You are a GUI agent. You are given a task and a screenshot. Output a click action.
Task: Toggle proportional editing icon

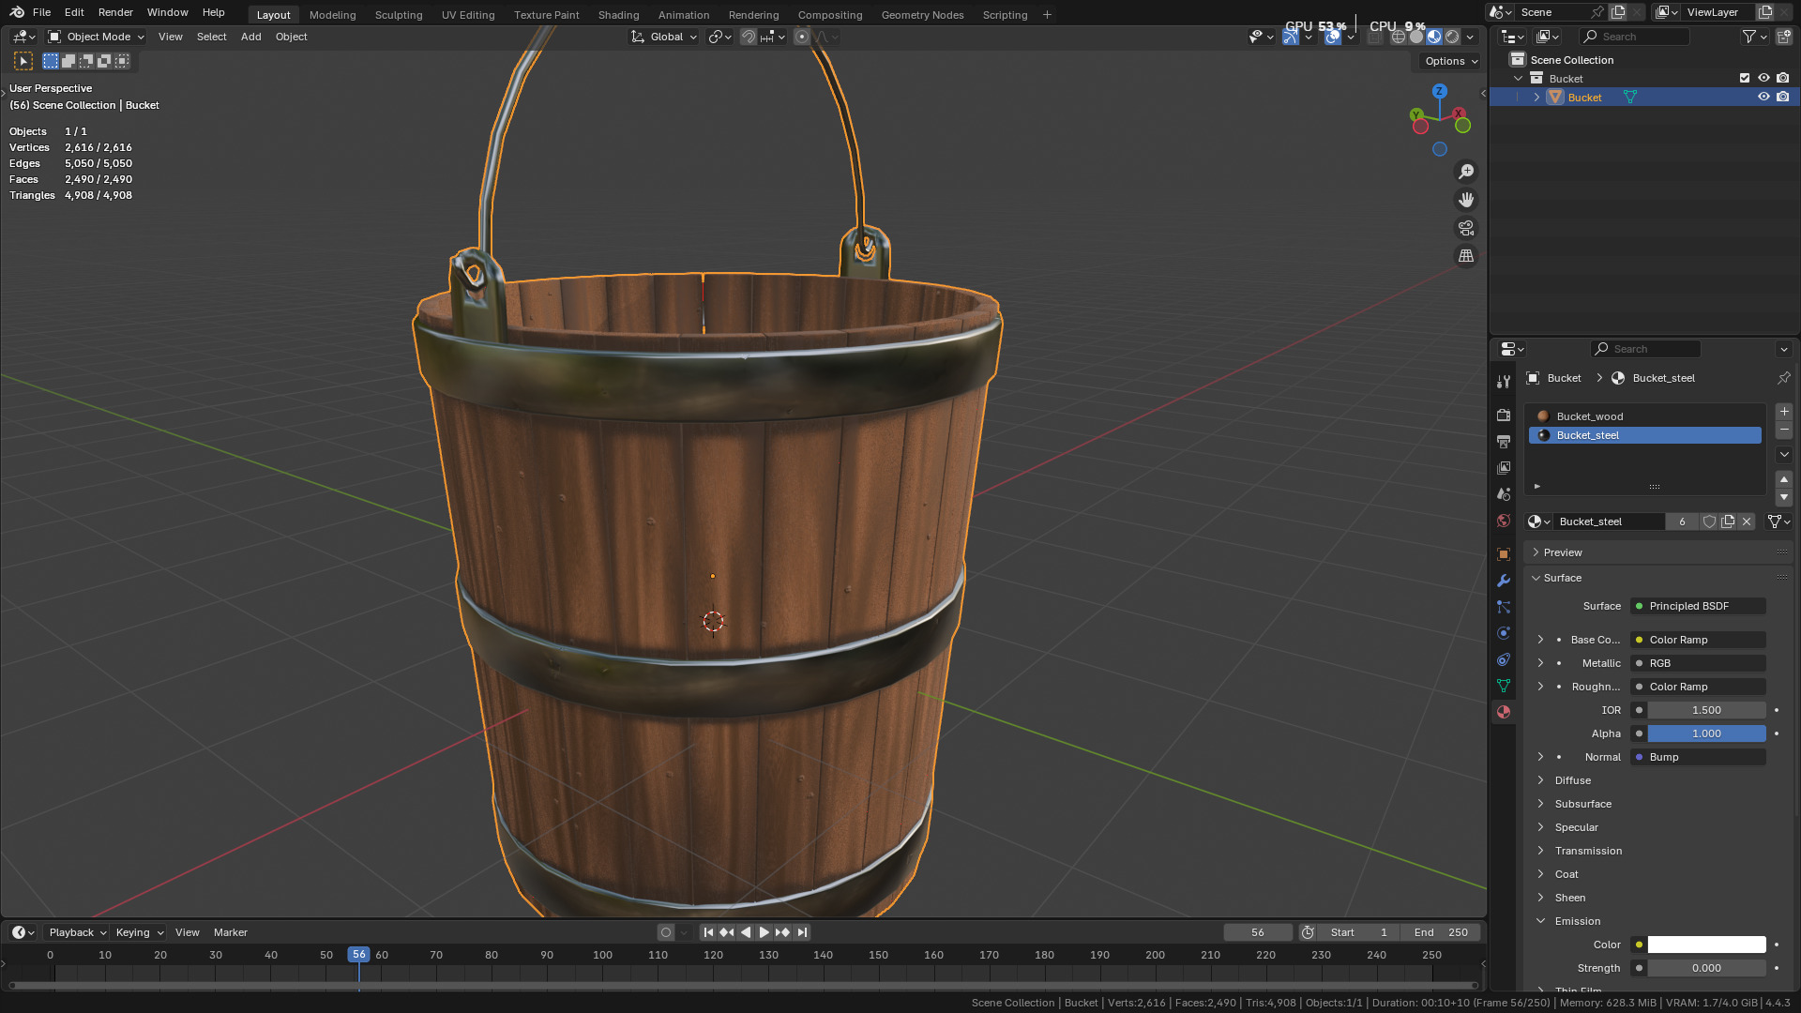click(802, 37)
